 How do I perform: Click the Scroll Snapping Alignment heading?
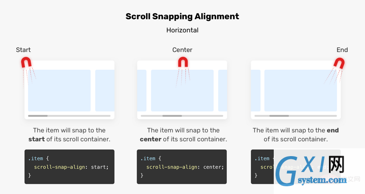coord(182,16)
